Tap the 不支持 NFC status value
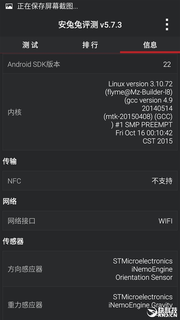The width and height of the screenshot is (180, 320). pyautogui.click(x=162, y=181)
